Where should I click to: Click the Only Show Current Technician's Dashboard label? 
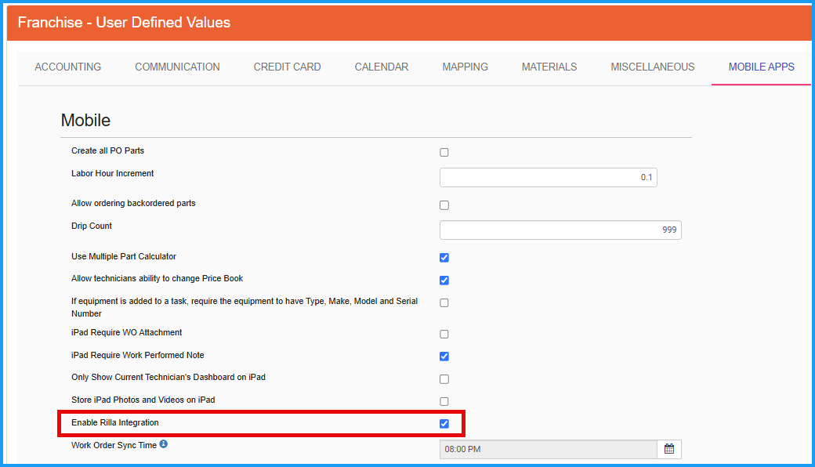tap(168, 377)
